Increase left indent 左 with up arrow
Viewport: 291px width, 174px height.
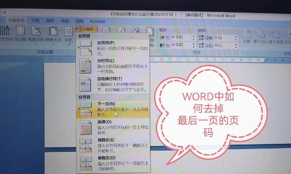[194, 36]
